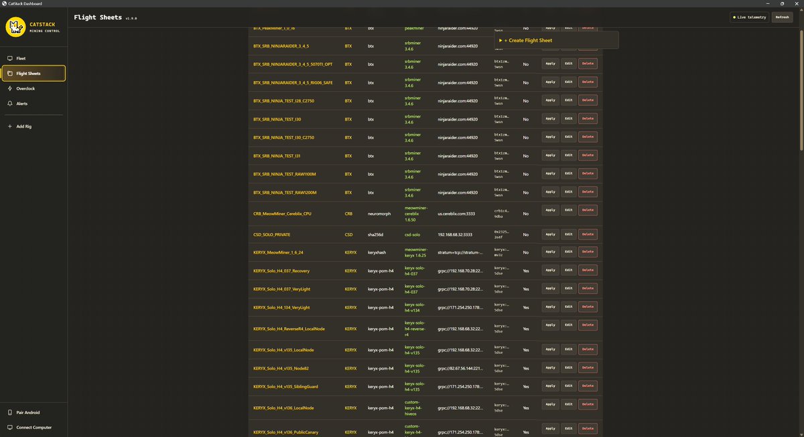Viewport: 804px width, 437px height.
Task: Apply the KERYX_MeowMiner_1_6_24 sheet
Action: 550,252
